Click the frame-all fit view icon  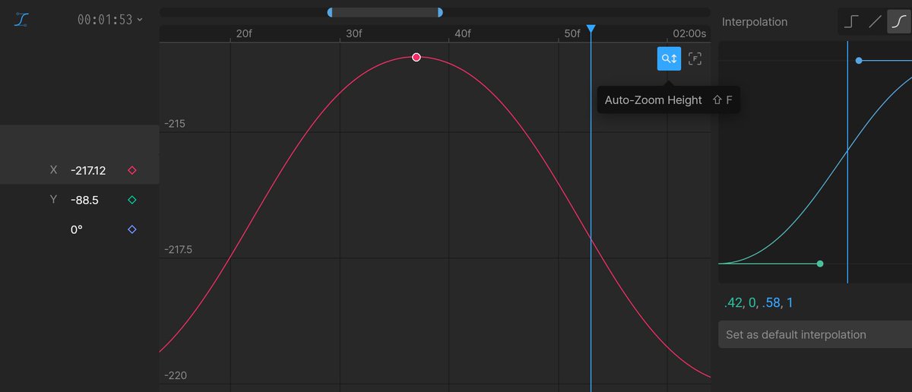point(695,58)
